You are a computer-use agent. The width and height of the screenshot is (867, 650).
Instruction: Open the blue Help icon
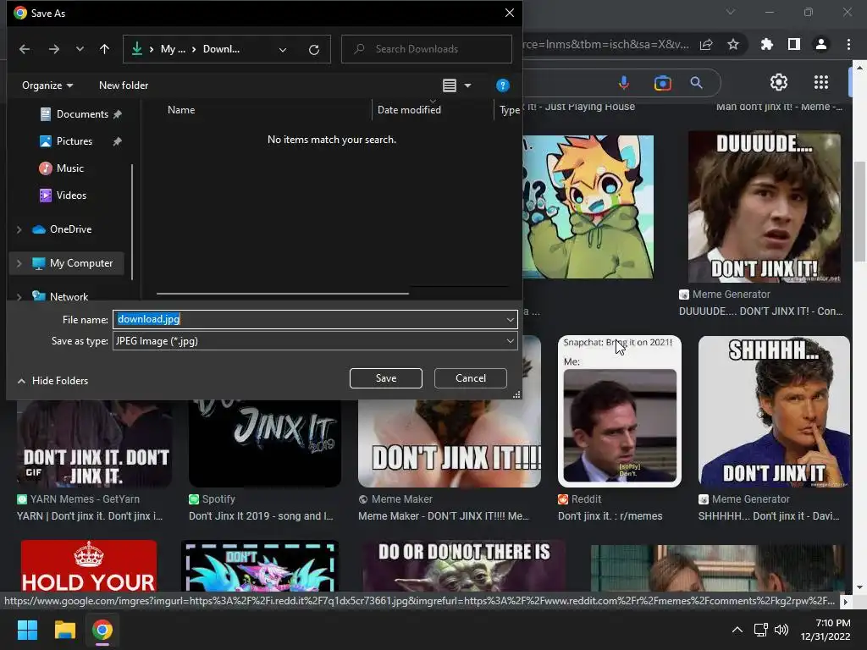coord(503,85)
